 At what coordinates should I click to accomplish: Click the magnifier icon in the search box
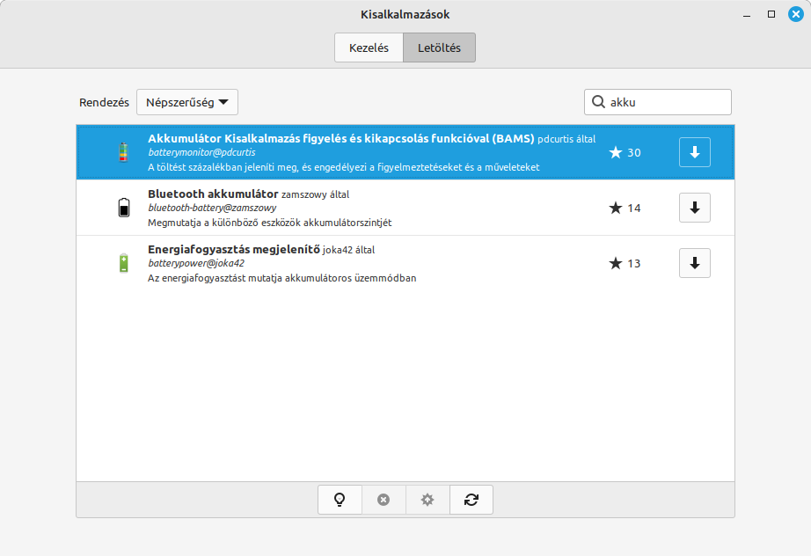598,102
